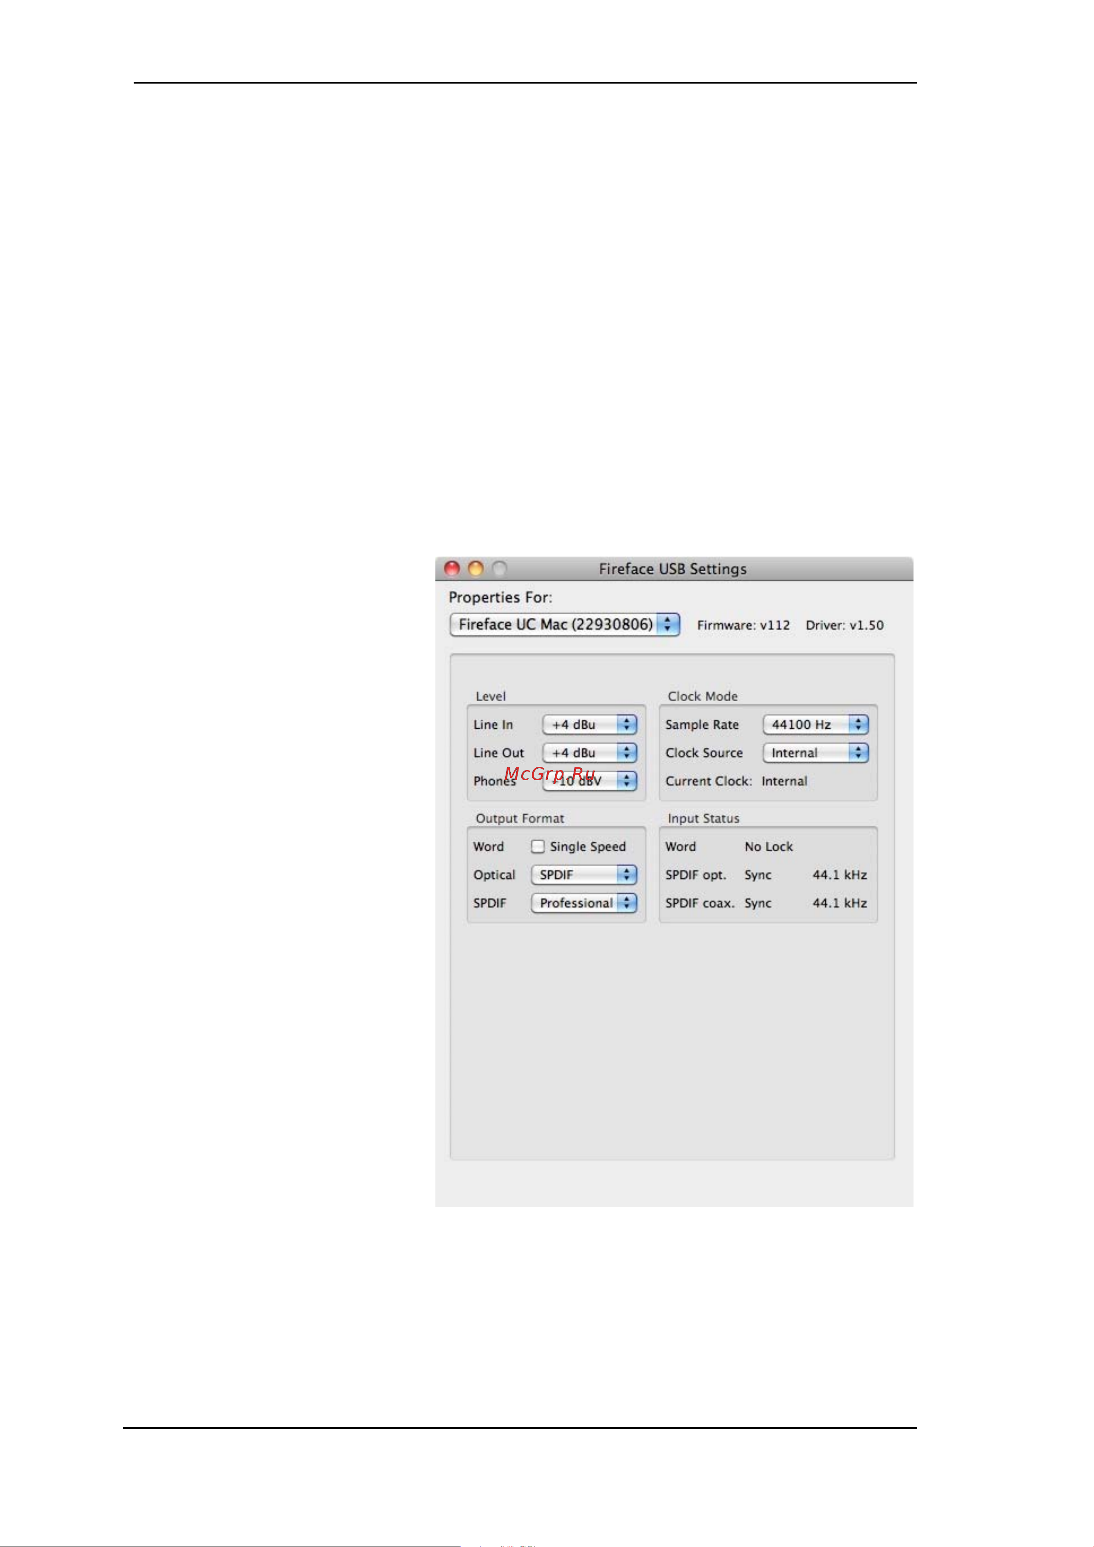Image resolution: width=1094 pixels, height=1547 pixels.
Task: Click the SPDIF opt. 44.1 kHz value
Action: click(x=840, y=875)
